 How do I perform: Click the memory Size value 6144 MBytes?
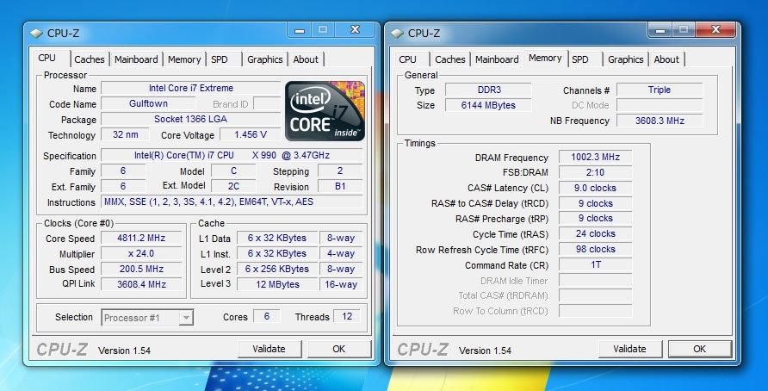[x=489, y=105]
